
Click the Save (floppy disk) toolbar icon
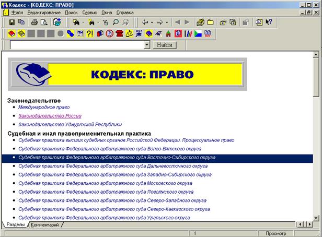(x=12, y=22)
